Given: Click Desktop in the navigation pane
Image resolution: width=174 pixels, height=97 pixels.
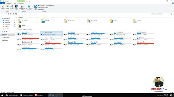Looking at the screenshot, I should 7,20.
